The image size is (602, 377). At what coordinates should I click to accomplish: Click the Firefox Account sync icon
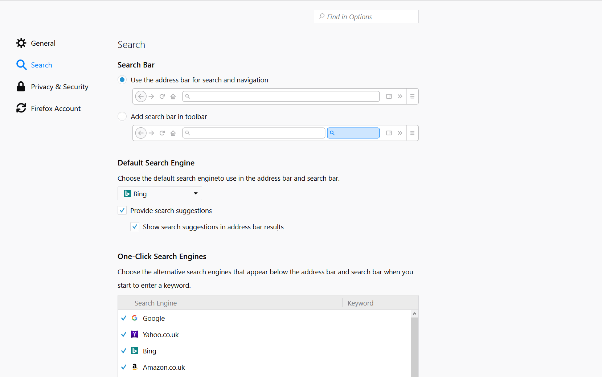[x=21, y=108]
